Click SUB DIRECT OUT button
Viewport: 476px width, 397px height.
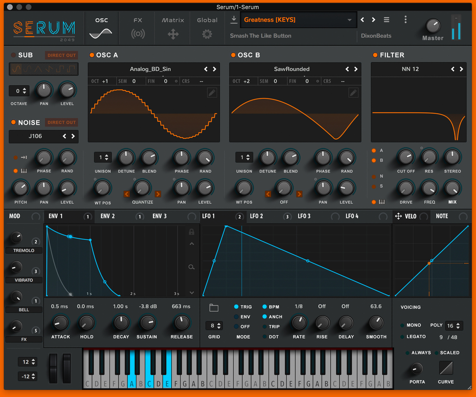tap(62, 55)
